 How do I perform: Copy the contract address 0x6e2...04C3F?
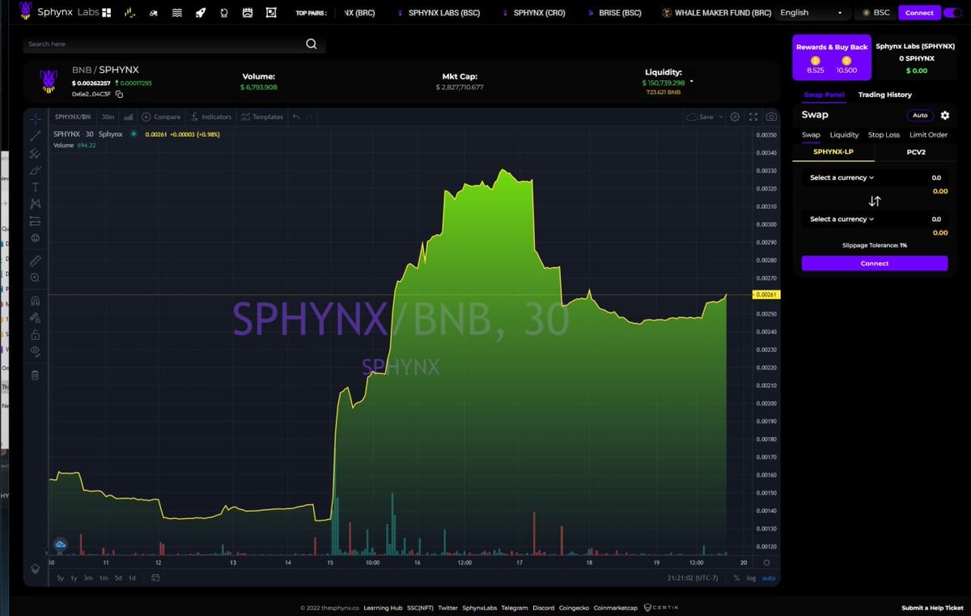[x=119, y=94]
